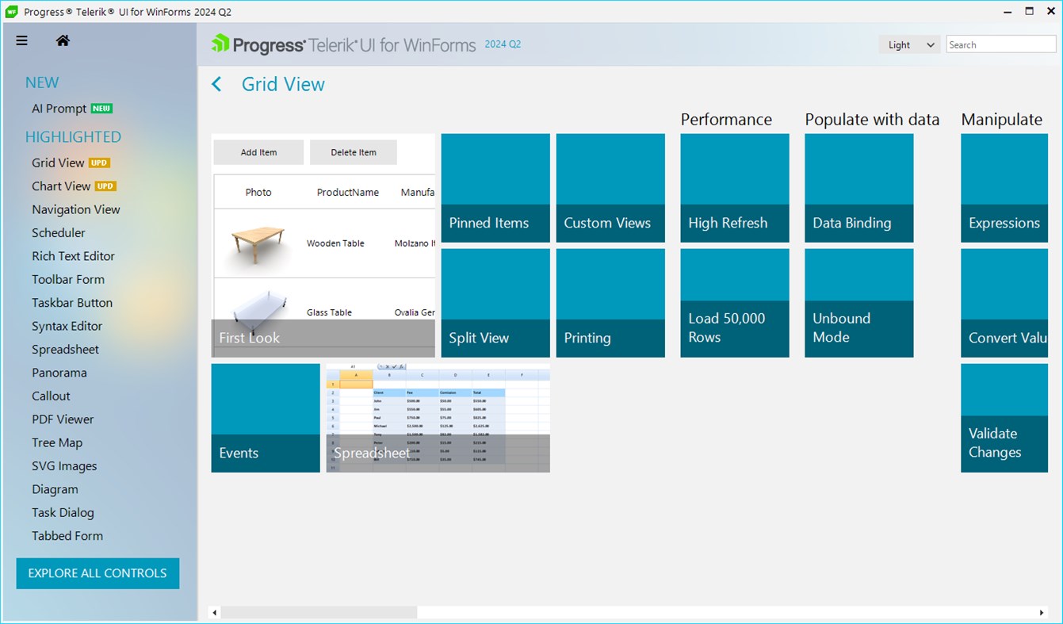Open the High Refresh tile
The height and width of the screenshot is (624, 1063).
point(735,188)
